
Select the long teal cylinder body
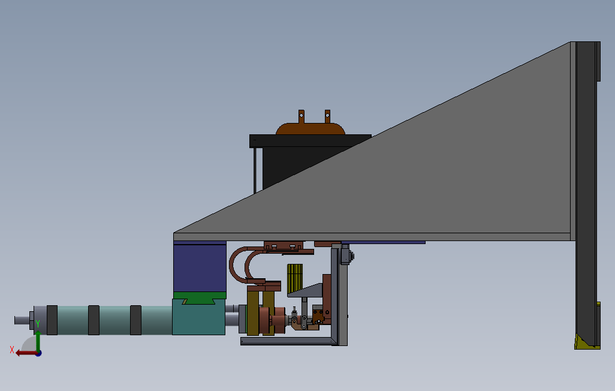pos(114,320)
